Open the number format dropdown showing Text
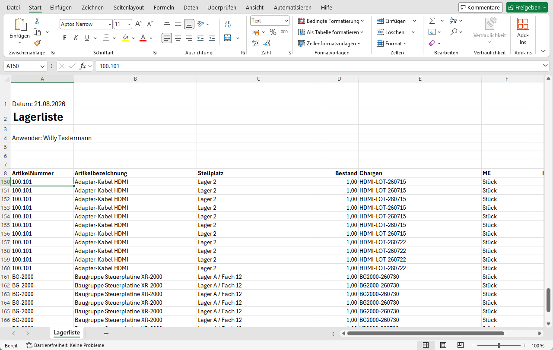 tap(286, 21)
